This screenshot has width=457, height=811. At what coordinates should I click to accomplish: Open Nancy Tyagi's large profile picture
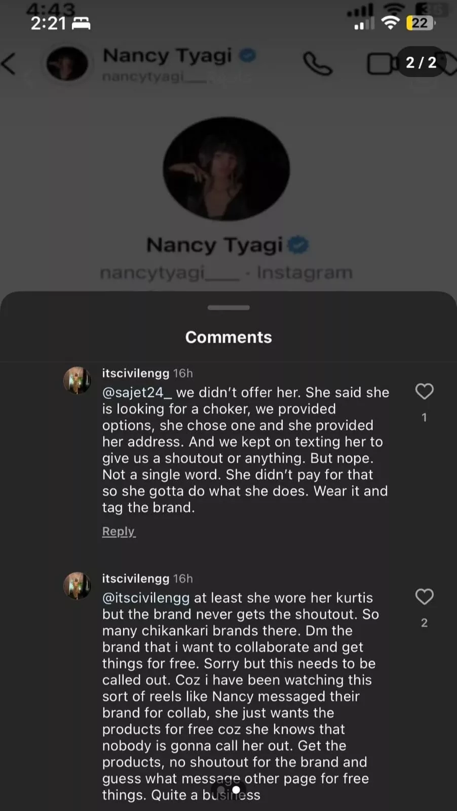226,168
